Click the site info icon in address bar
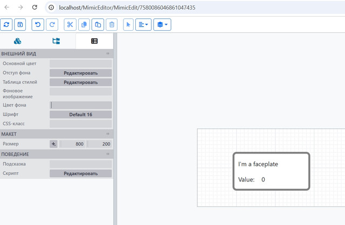The height and width of the screenshot is (225, 345). [51, 8]
